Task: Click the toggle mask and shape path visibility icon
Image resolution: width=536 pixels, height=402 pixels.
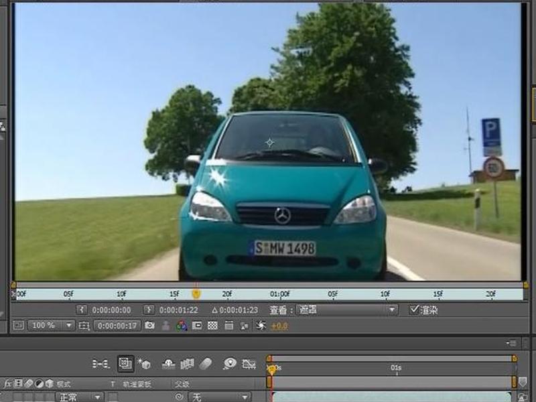Action: (197, 325)
